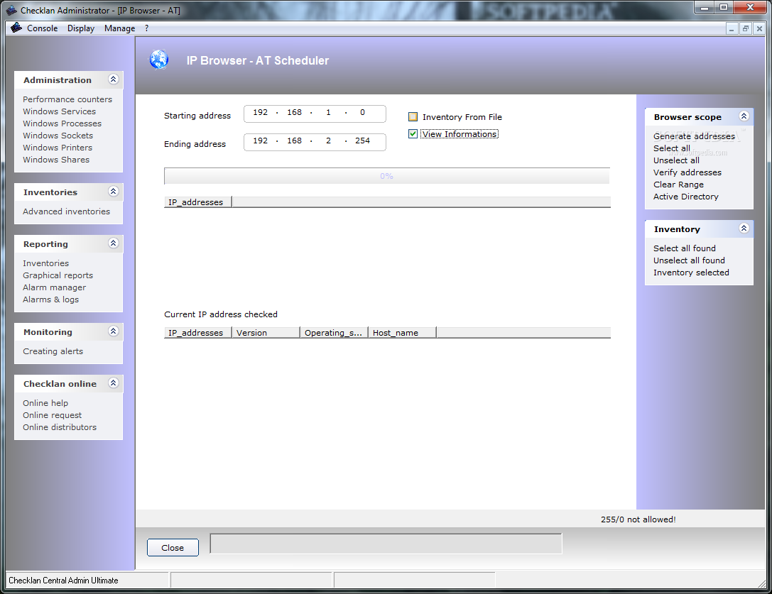Collapse the Administration panel
This screenshot has height=594, width=772.
point(113,79)
